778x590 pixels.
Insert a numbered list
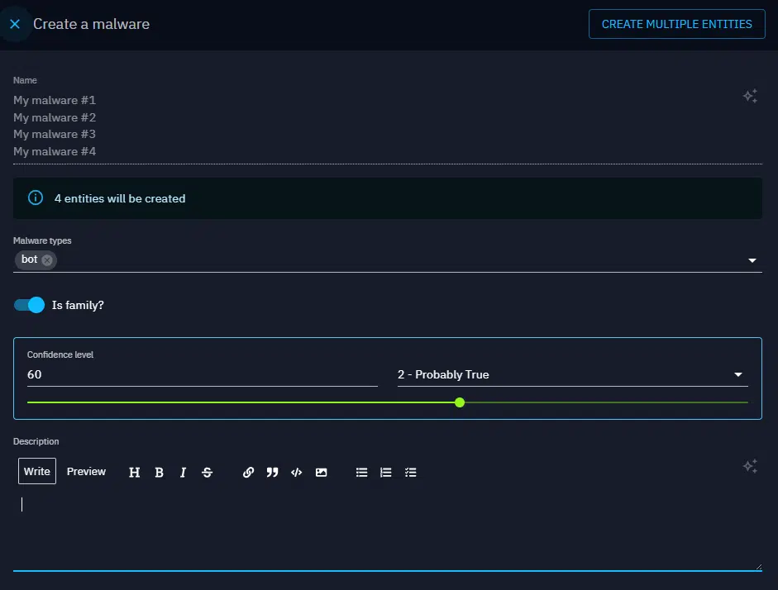click(385, 472)
